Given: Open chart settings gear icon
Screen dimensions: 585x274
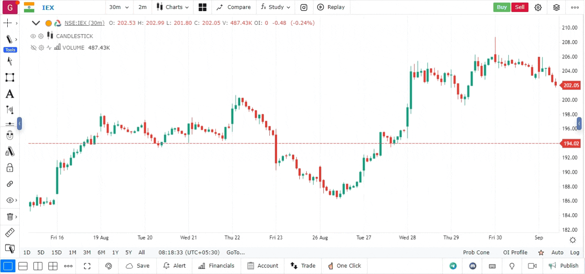Looking at the screenshot, I should (538, 7).
